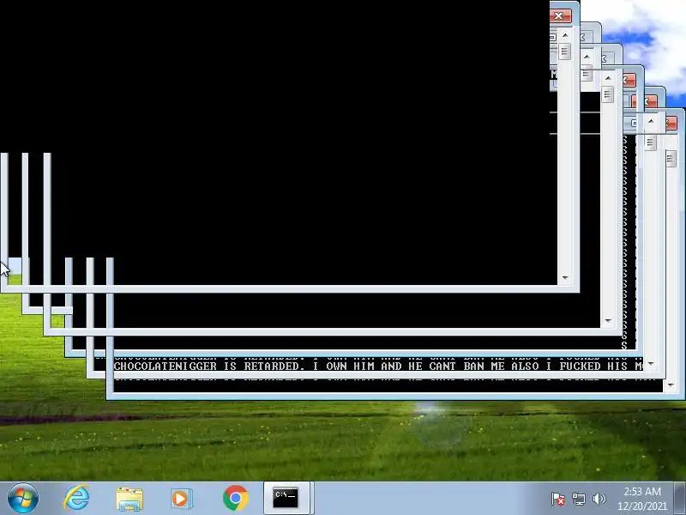686x515 pixels.
Task: Open the clock showing 2:53 AM
Action: tap(641, 499)
